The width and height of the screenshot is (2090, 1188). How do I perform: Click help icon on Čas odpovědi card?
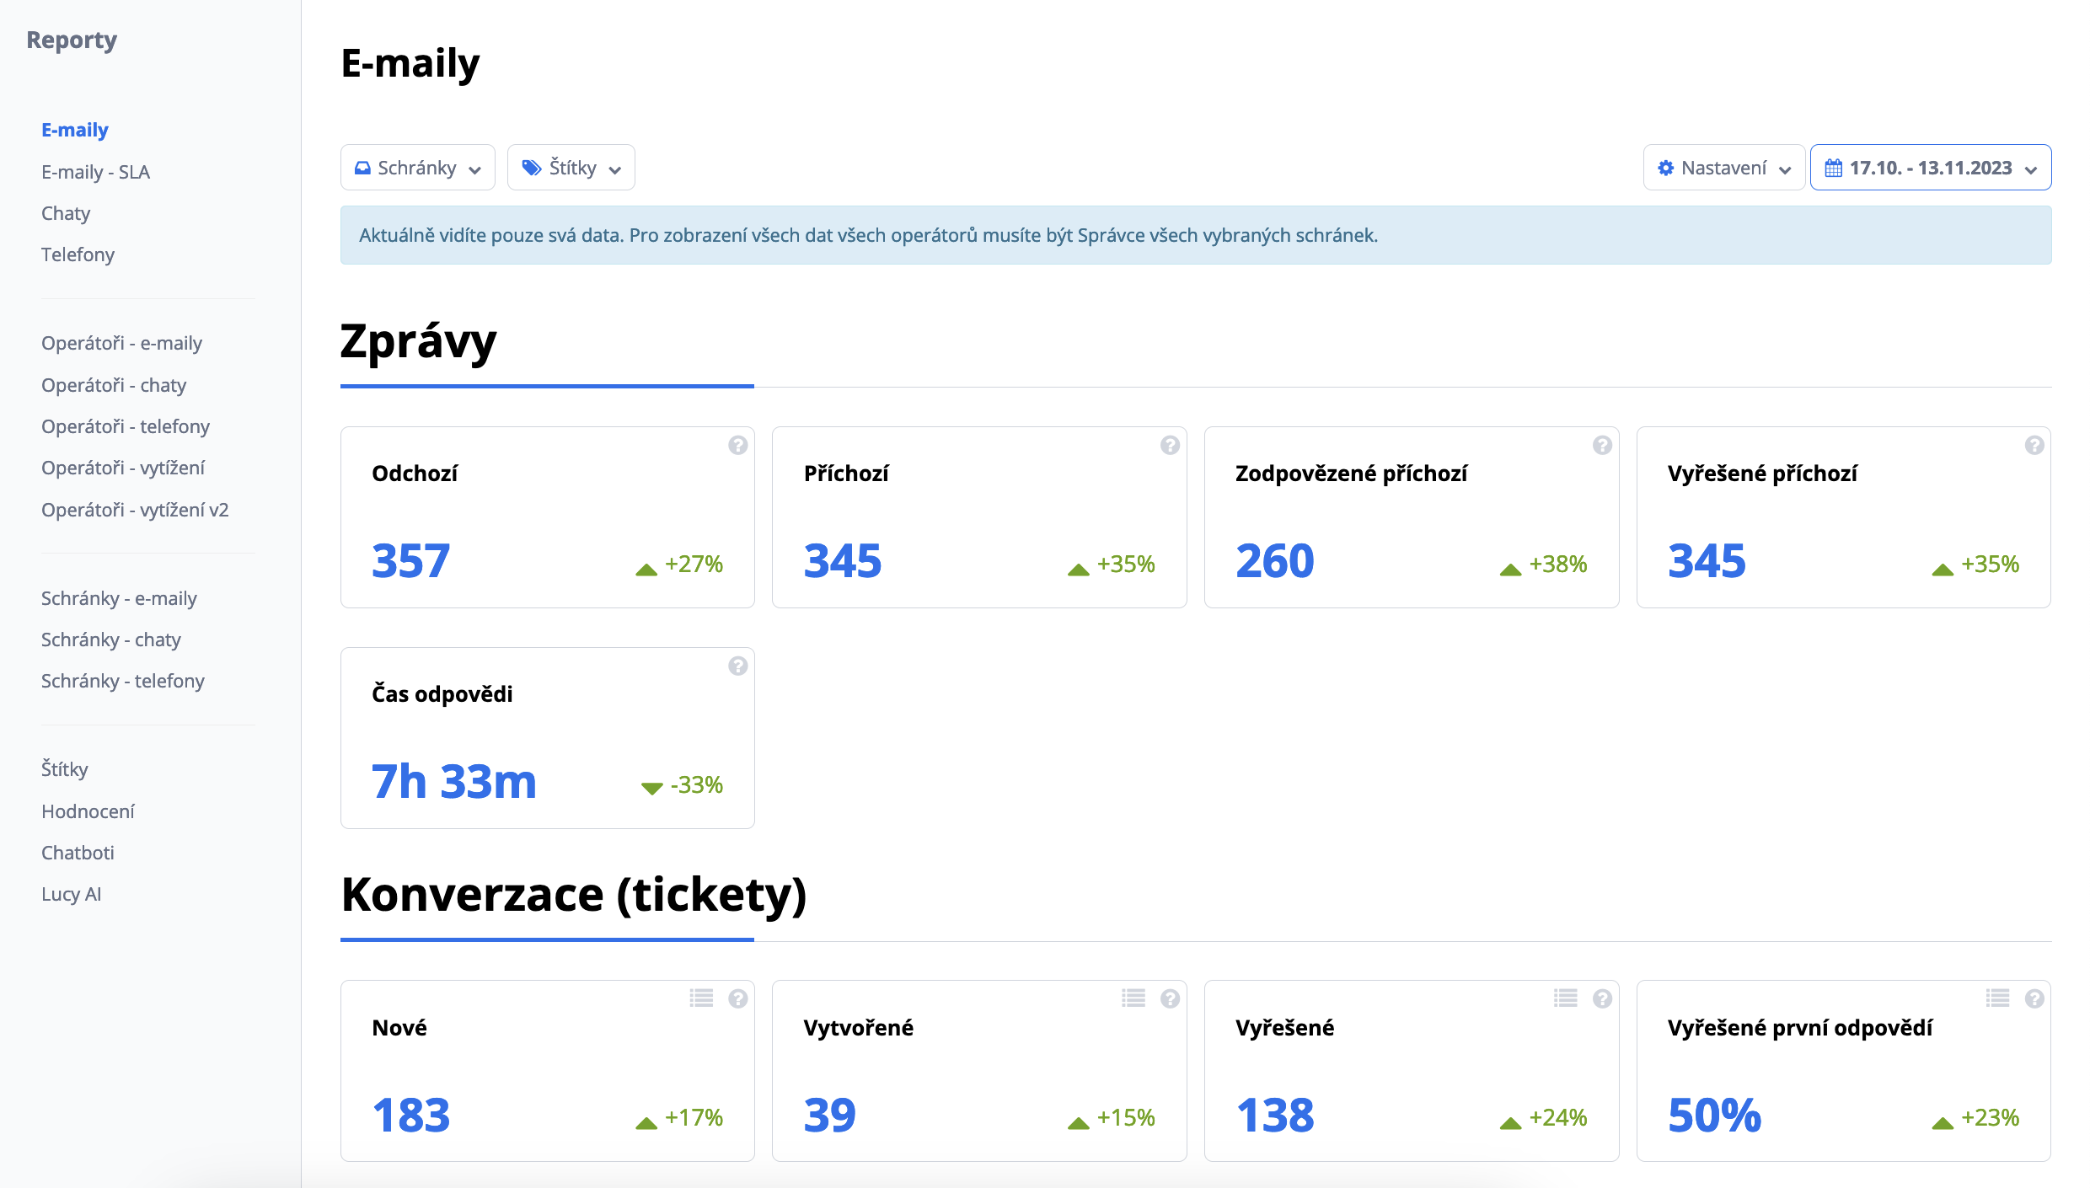(737, 666)
